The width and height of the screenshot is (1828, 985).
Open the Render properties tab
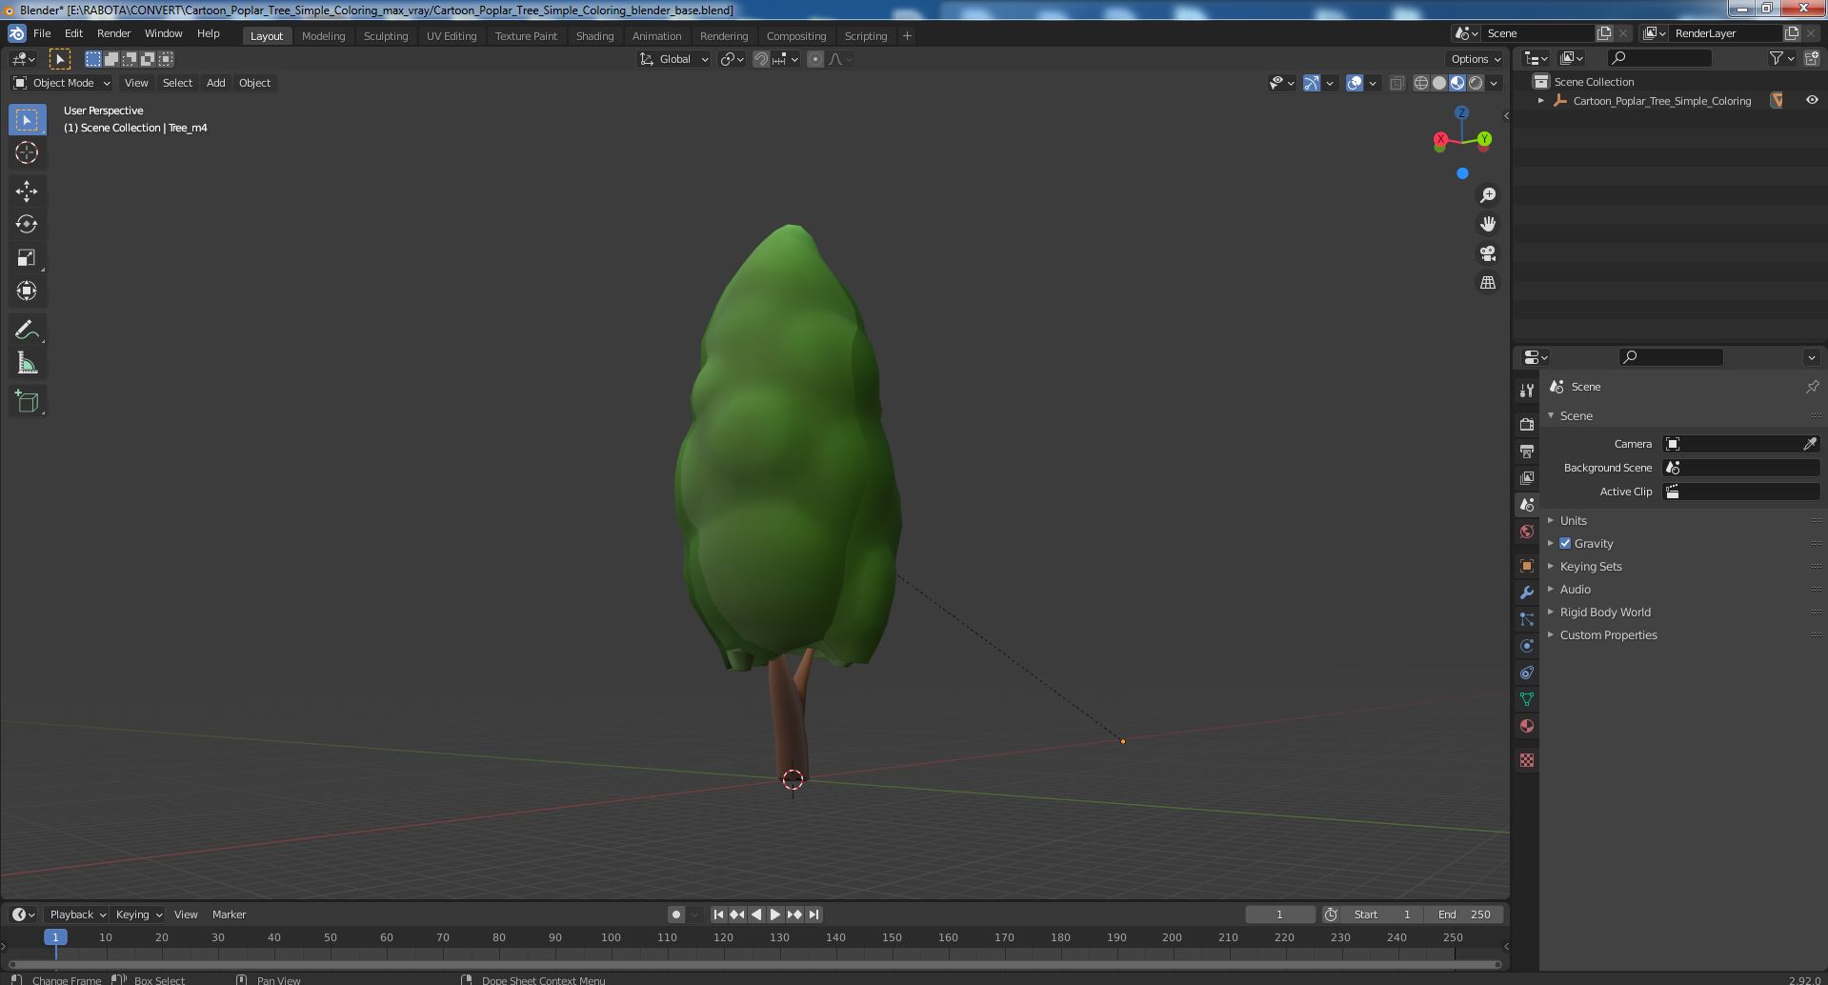click(1527, 424)
